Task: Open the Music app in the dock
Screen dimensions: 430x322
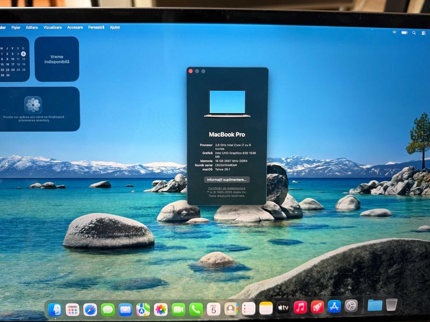Action: coord(300,307)
